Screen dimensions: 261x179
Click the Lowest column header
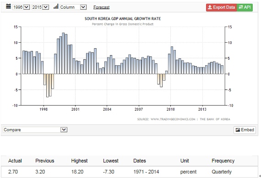111,161
